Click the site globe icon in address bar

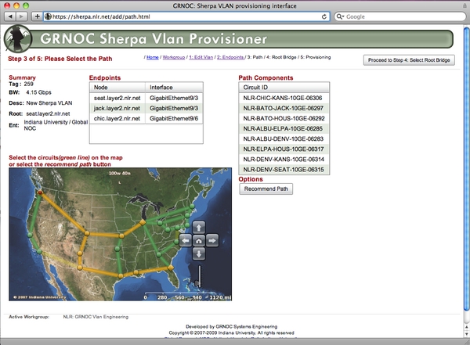[x=48, y=16]
